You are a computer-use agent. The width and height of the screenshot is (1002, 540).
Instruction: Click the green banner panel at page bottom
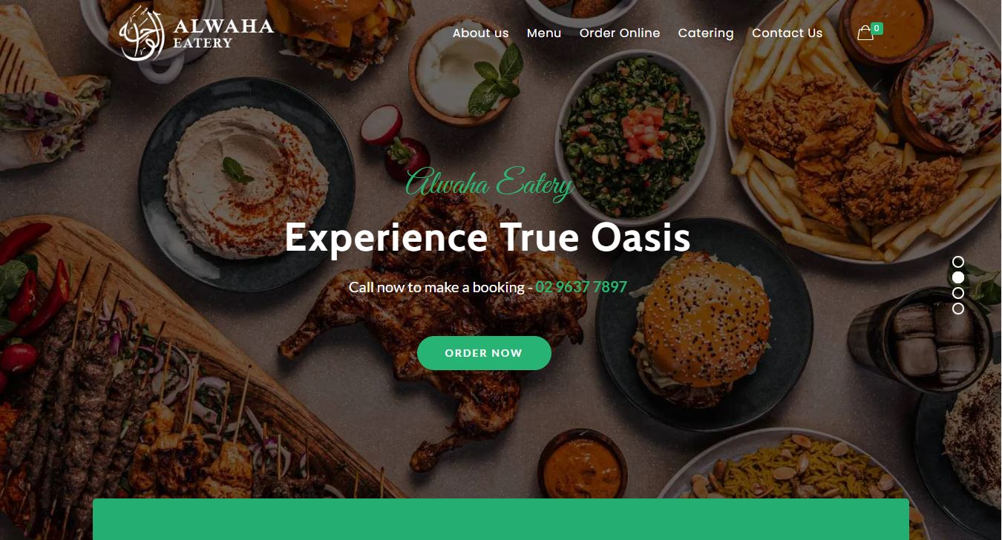(501, 519)
